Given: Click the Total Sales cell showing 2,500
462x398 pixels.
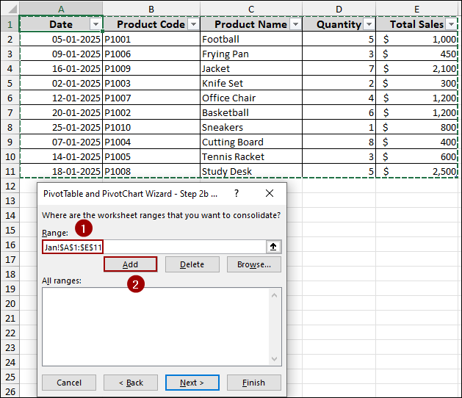Looking at the screenshot, I should pyautogui.click(x=416, y=171).
